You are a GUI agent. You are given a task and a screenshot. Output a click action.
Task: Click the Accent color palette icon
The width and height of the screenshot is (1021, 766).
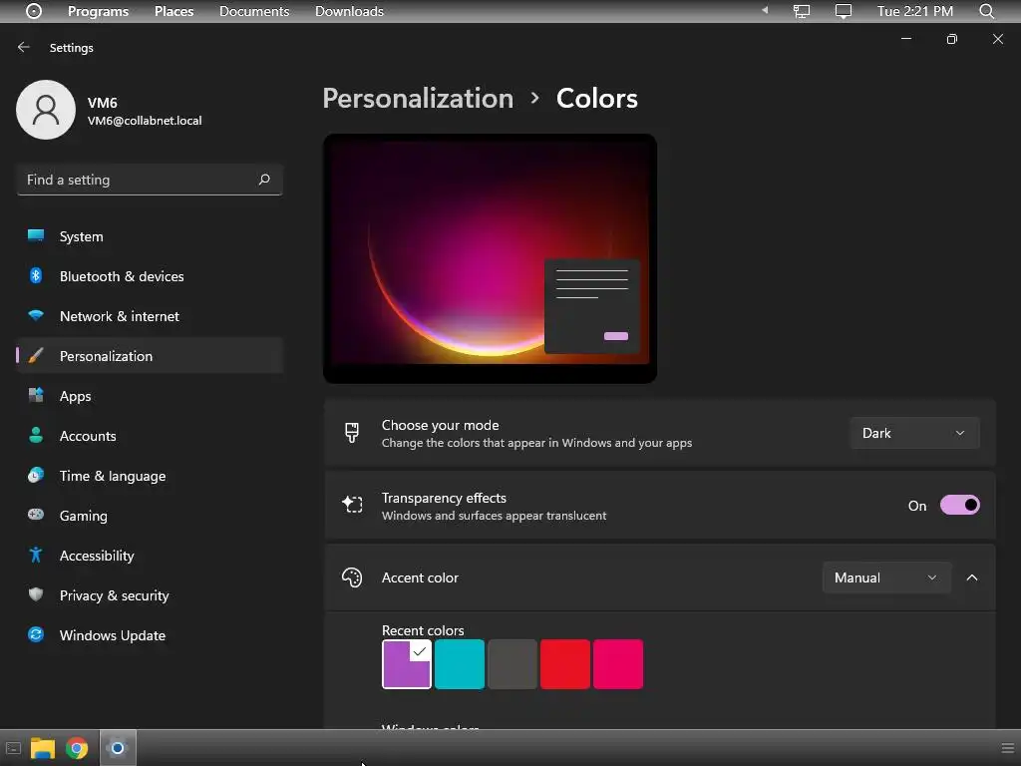[x=352, y=577]
